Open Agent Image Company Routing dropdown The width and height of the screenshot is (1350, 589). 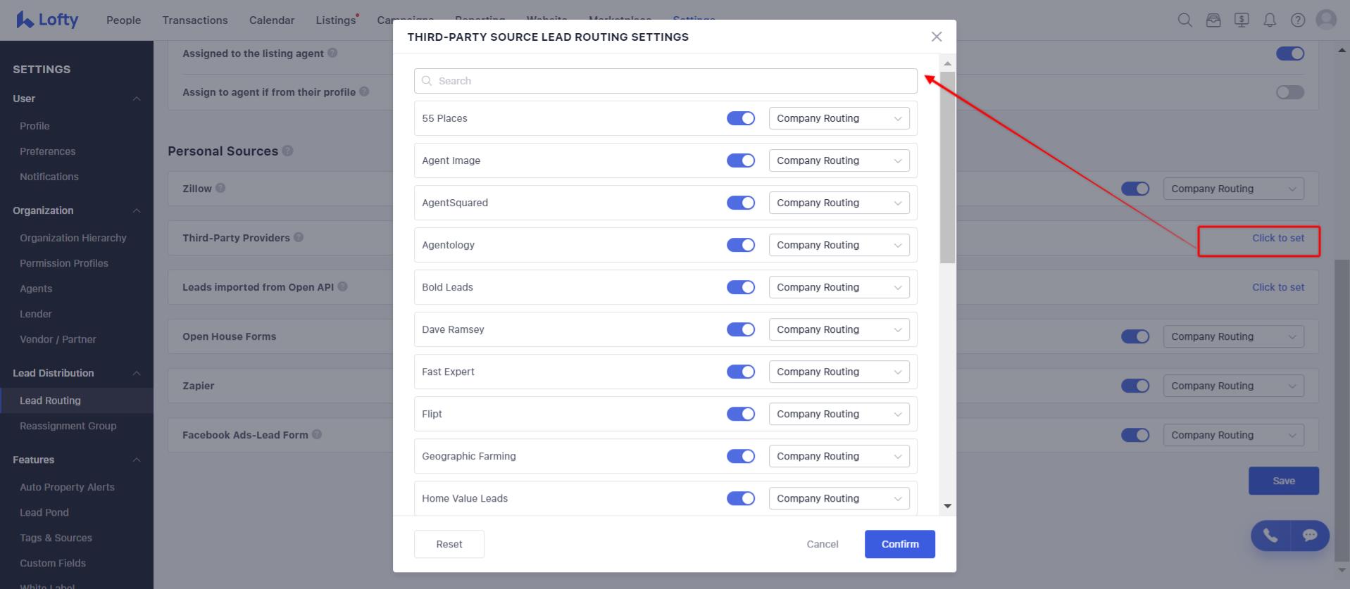coord(839,160)
